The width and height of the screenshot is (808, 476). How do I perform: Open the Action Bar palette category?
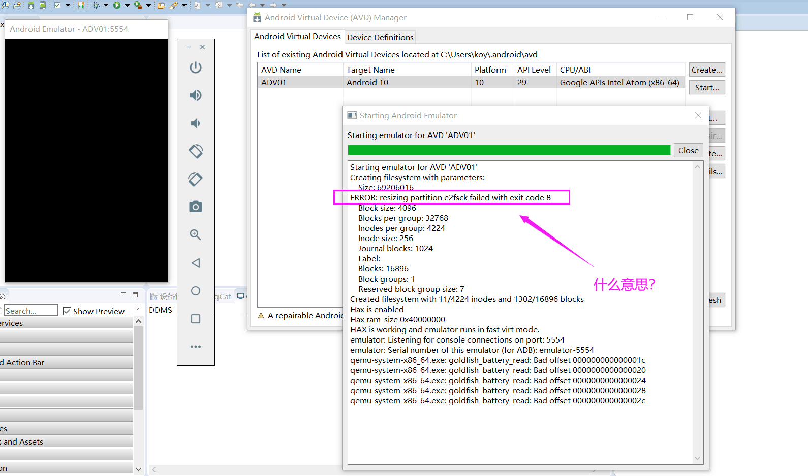tap(67, 362)
